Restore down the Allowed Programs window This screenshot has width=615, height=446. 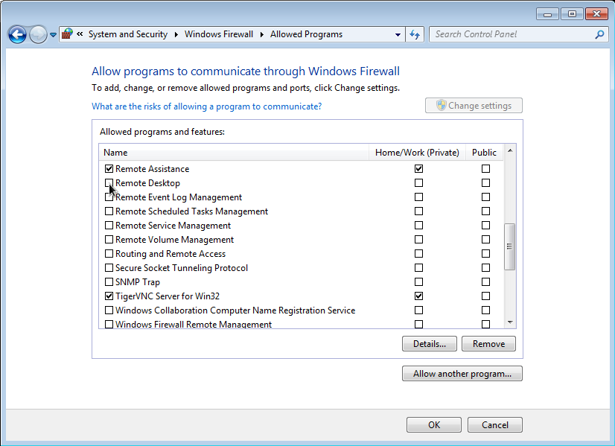coord(572,14)
